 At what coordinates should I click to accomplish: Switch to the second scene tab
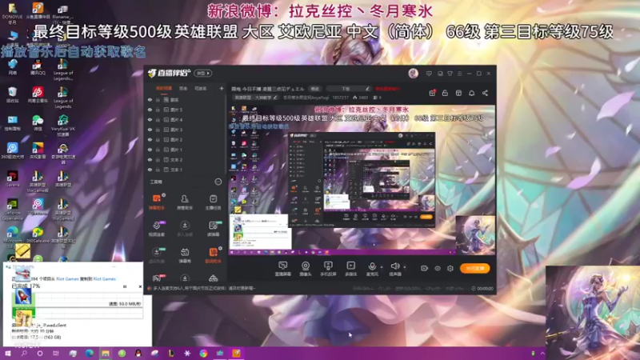pyautogui.click(x=183, y=88)
